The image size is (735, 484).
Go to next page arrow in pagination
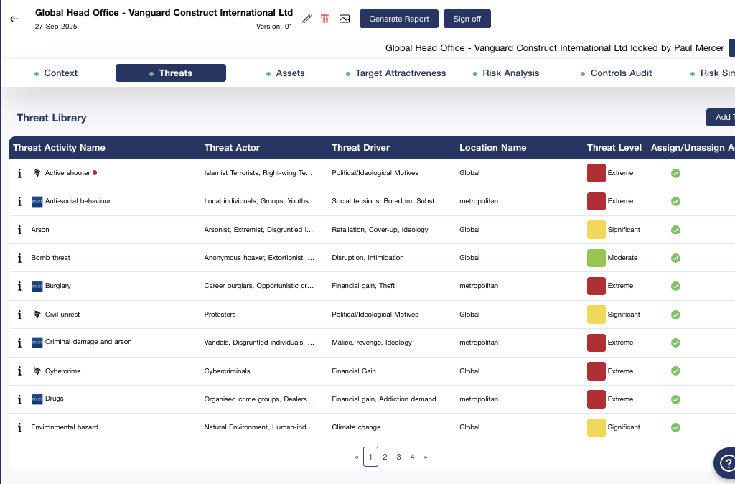(x=426, y=457)
